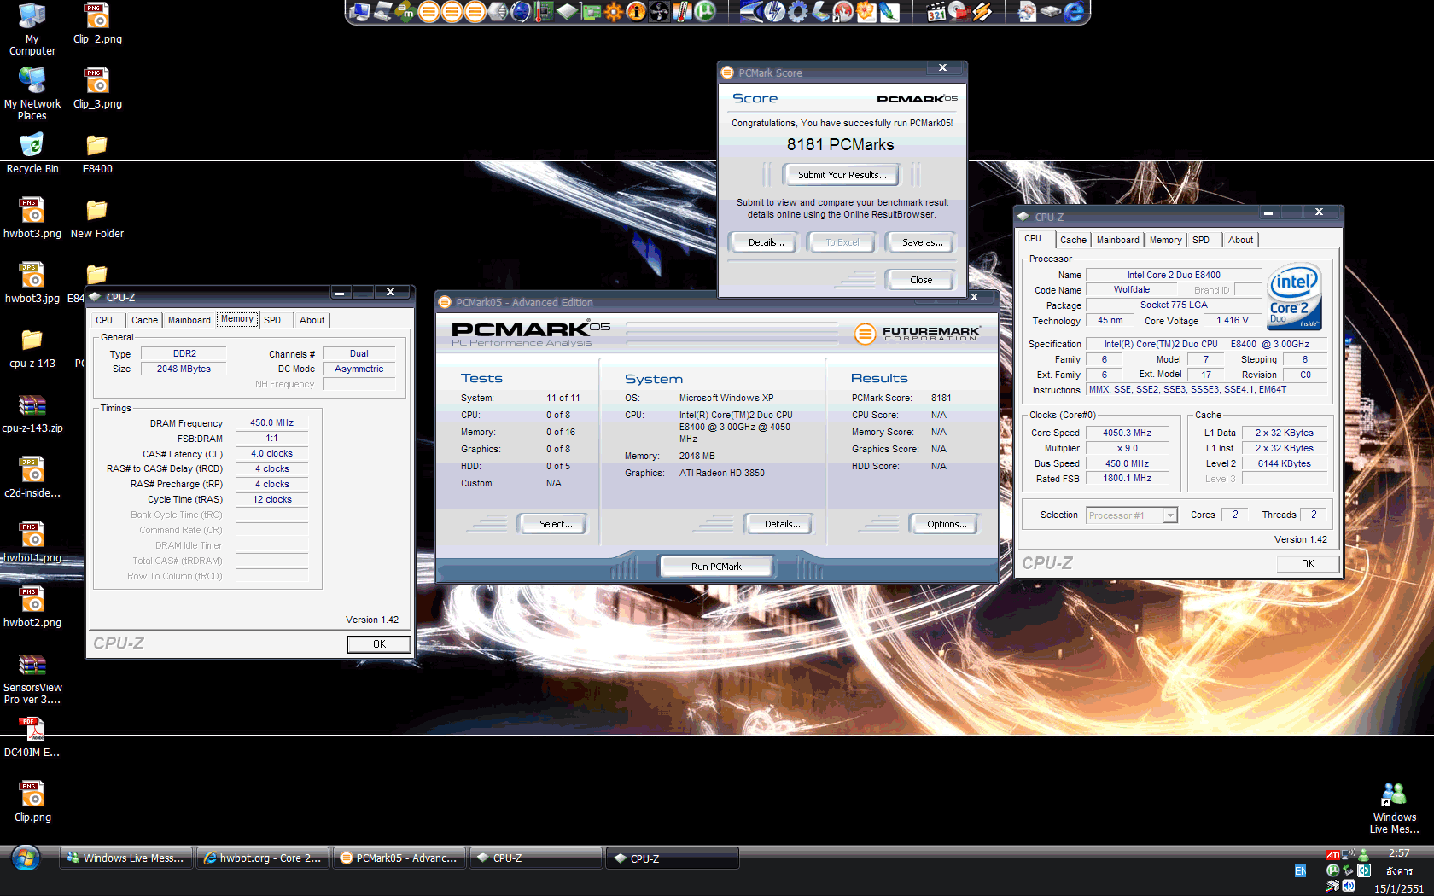Open the blue globe icon in dock
This screenshot has width=1434, height=896.
[x=521, y=12]
